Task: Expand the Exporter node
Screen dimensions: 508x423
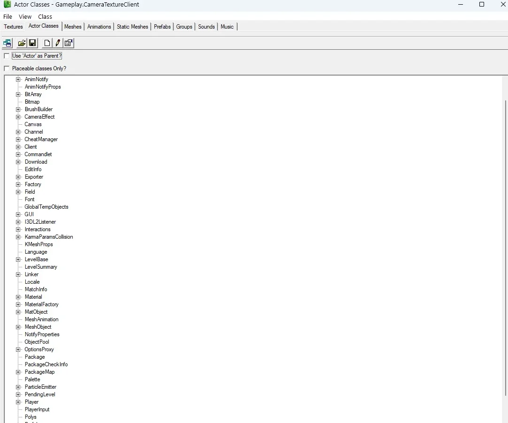Action: tap(18, 177)
